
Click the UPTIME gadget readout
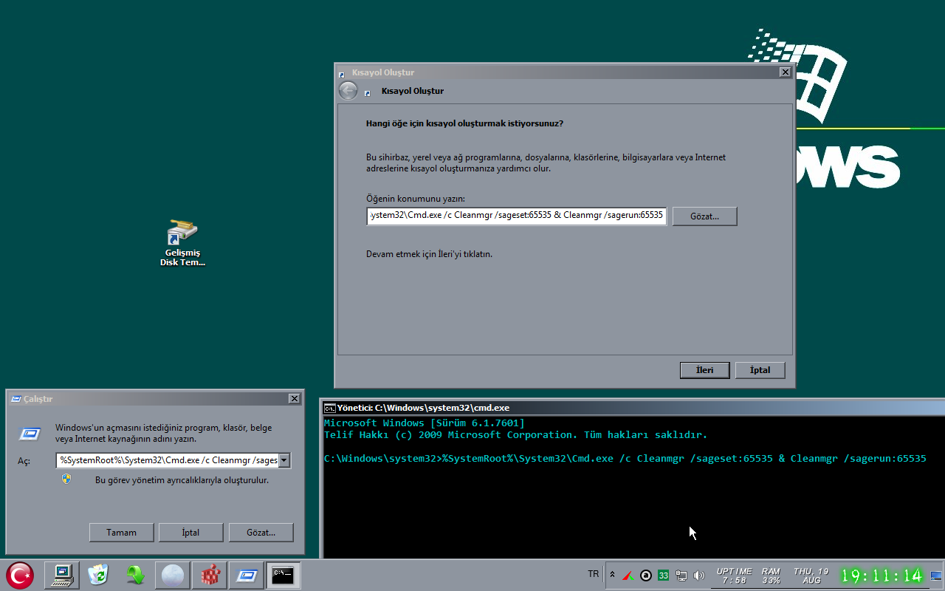(735, 575)
